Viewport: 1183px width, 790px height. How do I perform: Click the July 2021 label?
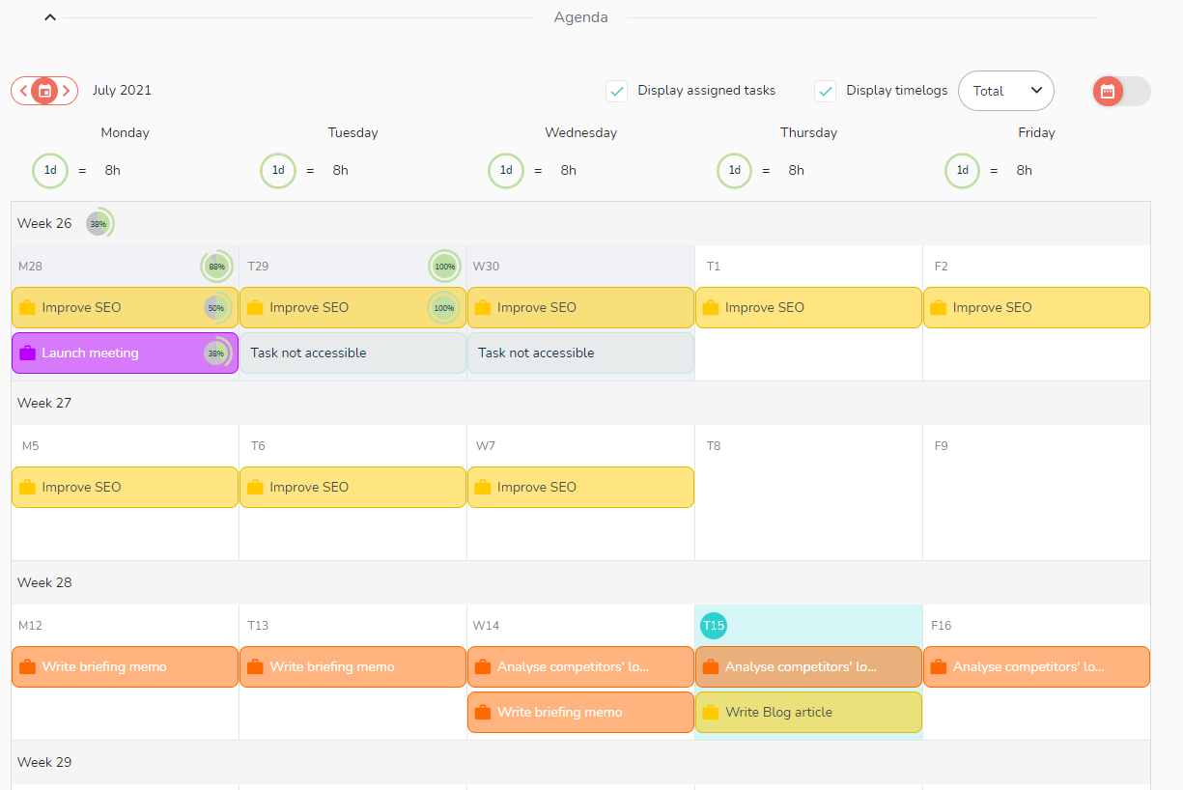(122, 91)
